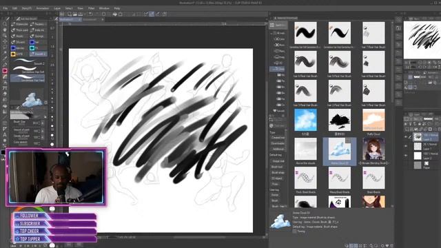Select the Move layer tool with four arrows

[5, 41]
